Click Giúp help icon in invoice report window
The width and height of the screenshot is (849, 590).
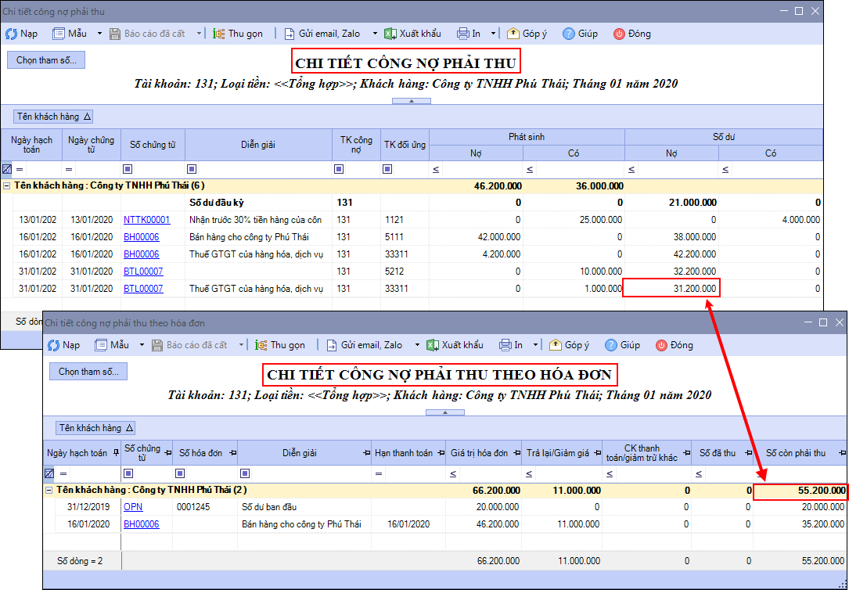pyautogui.click(x=611, y=345)
